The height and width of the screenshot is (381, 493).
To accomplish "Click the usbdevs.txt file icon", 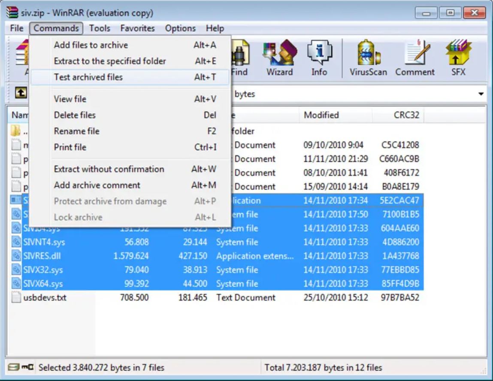I will (16, 297).
